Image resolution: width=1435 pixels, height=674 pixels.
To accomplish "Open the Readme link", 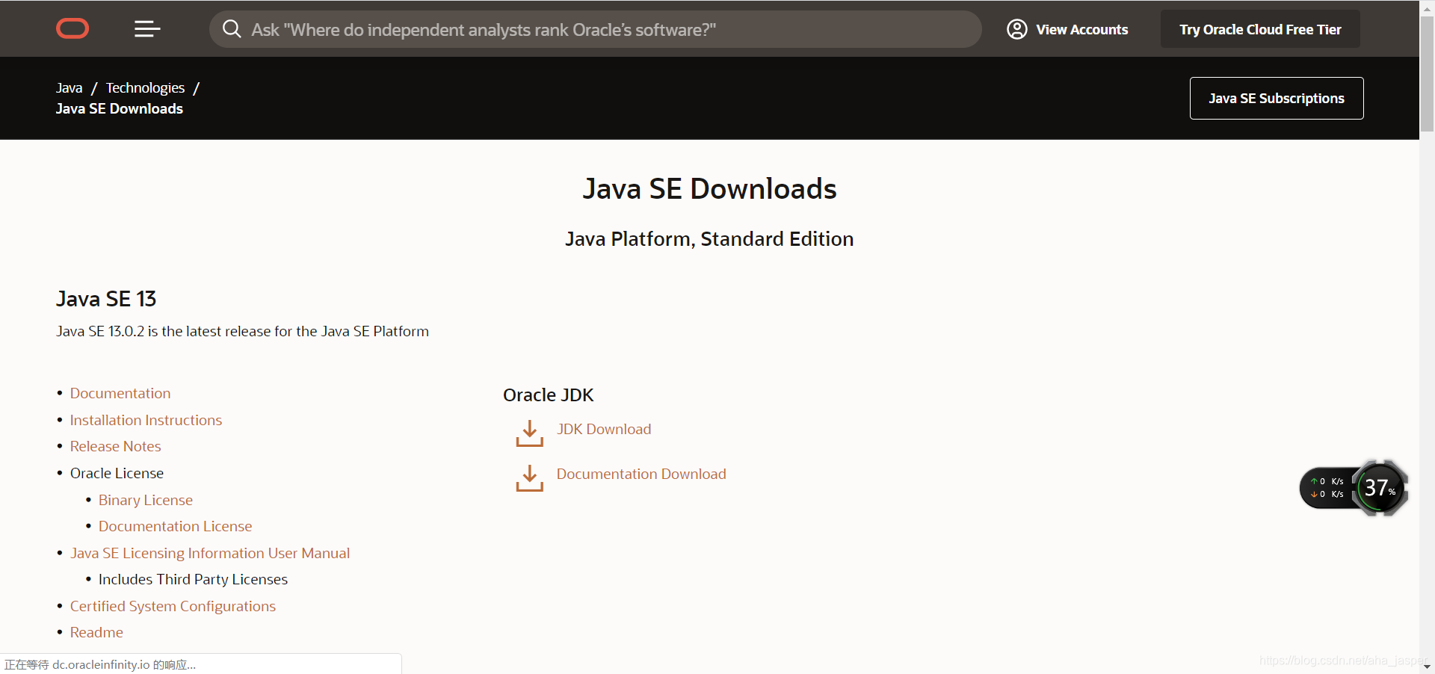I will pyautogui.click(x=96, y=632).
